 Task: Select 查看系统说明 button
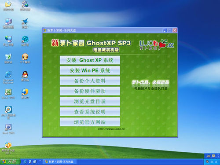click(x=90, y=112)
